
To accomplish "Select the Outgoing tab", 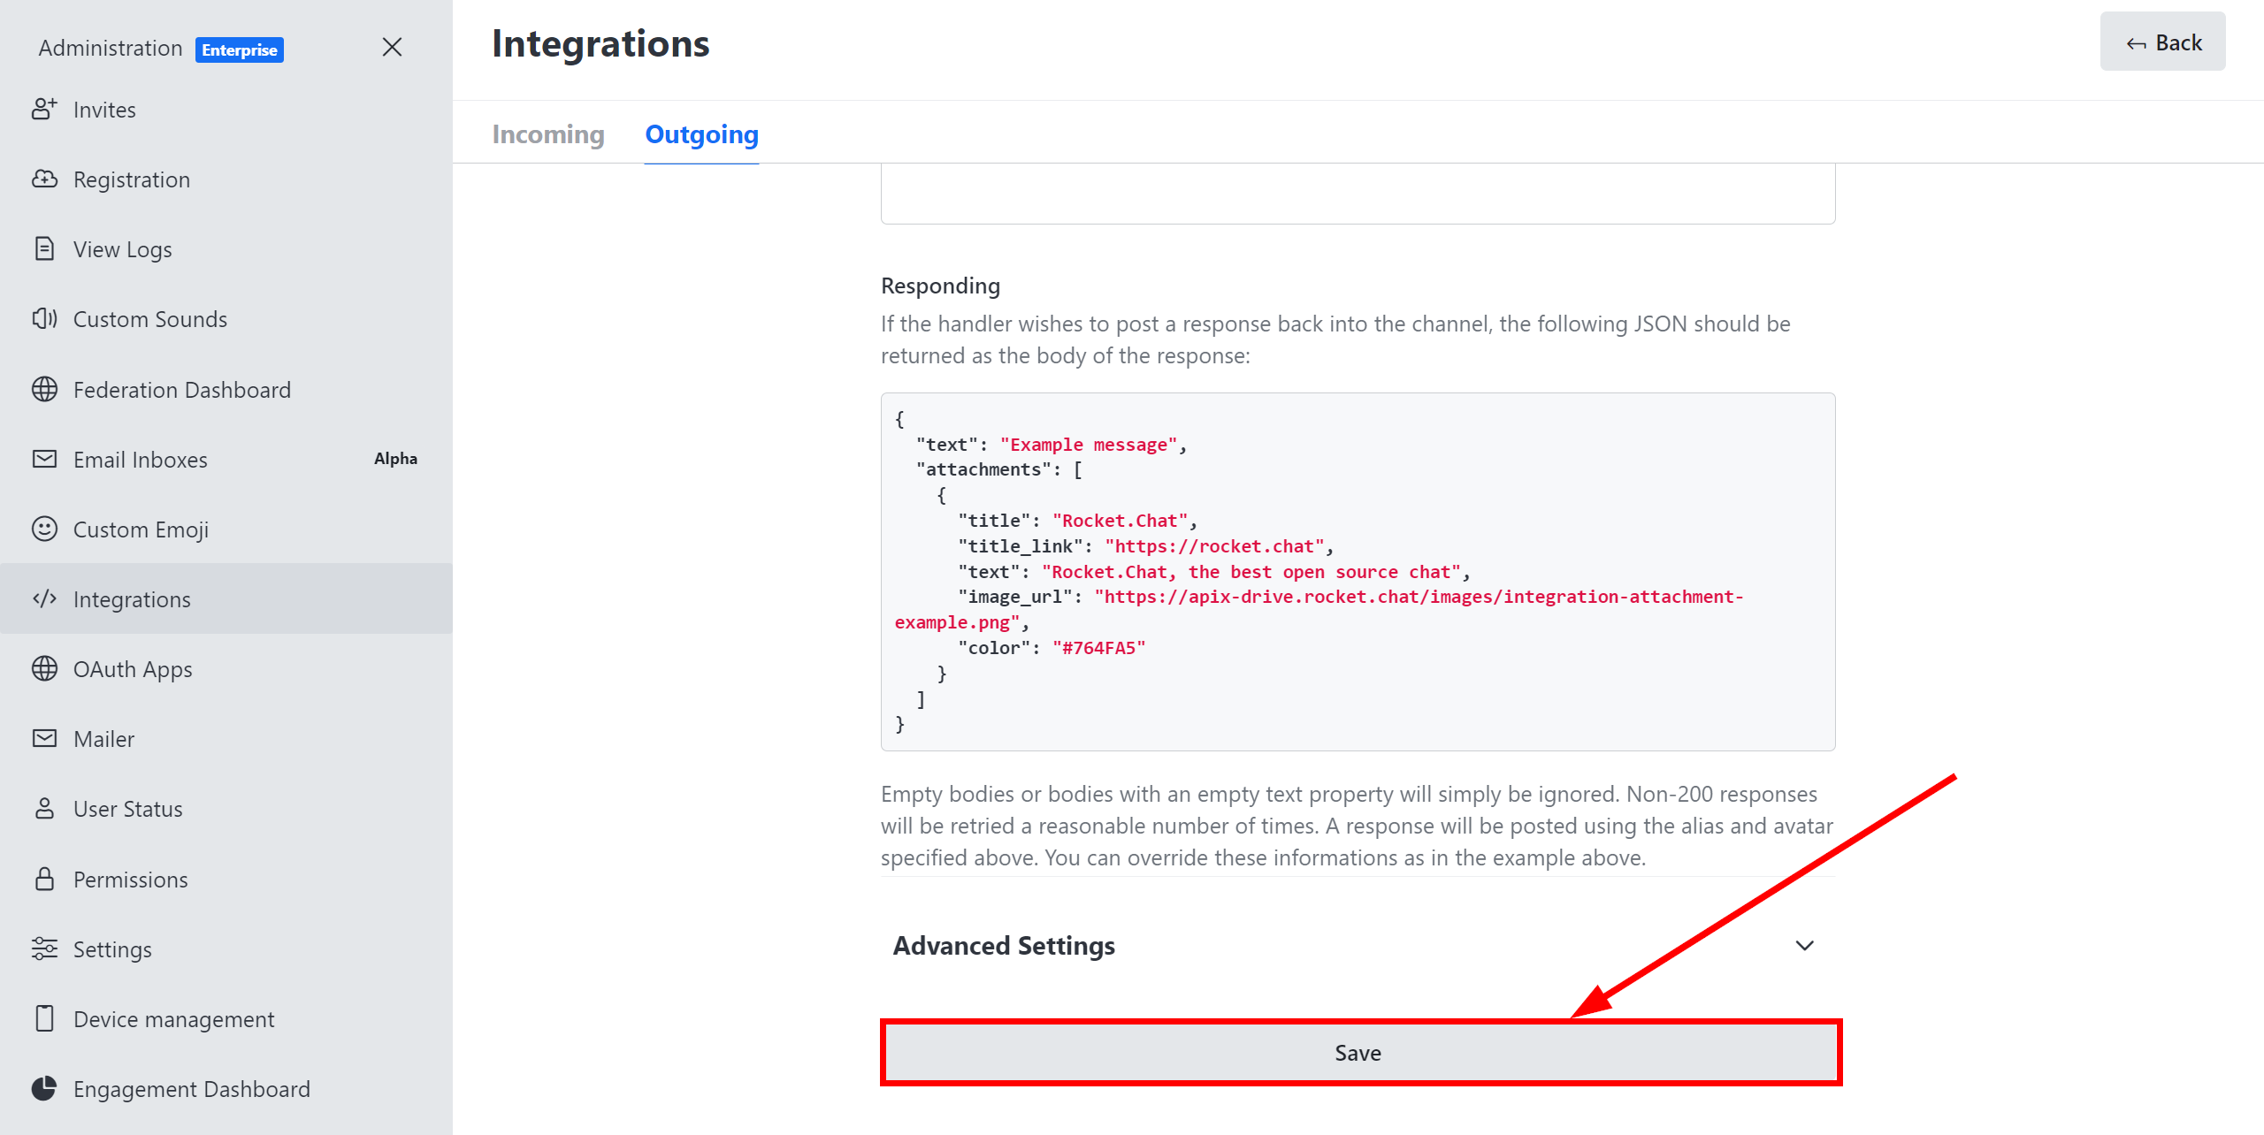I will click(703, 134).
